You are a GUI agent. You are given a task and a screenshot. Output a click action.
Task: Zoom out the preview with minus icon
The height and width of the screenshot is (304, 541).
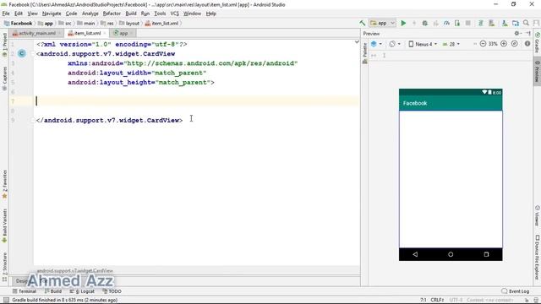point(483,44)
